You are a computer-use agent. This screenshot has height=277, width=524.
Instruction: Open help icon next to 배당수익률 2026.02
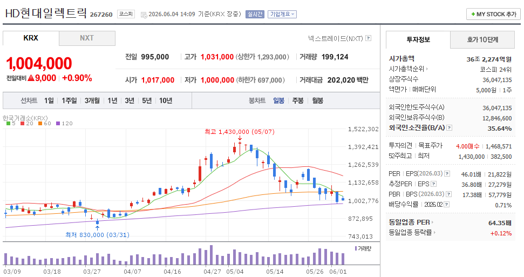pyautogui.click(x=446, y=204)
